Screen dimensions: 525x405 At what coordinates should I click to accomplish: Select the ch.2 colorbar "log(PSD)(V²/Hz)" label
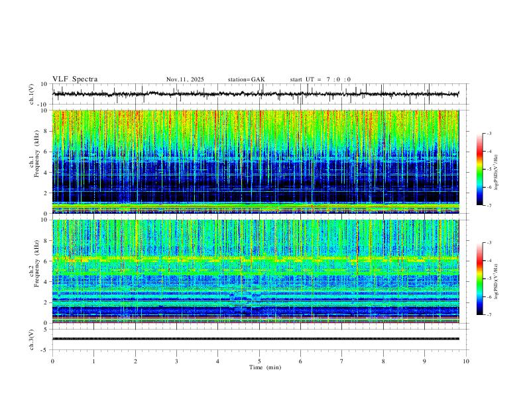tap(496, 281)
